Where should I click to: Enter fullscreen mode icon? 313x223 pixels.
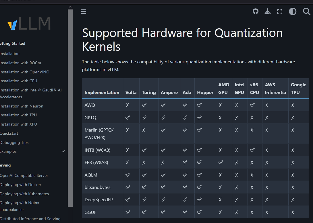click(x=280, y=11)
